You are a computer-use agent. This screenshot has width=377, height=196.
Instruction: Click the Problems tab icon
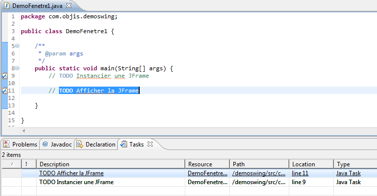click(x=6, y=144)
